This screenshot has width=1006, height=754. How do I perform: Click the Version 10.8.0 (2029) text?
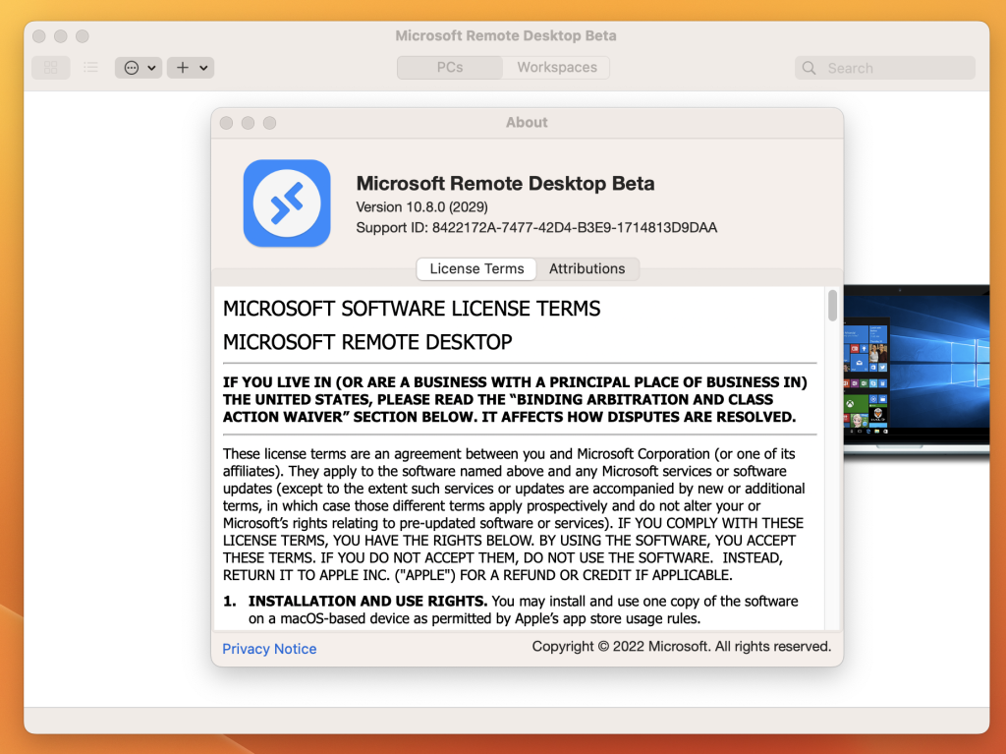[x=421, y=206]
